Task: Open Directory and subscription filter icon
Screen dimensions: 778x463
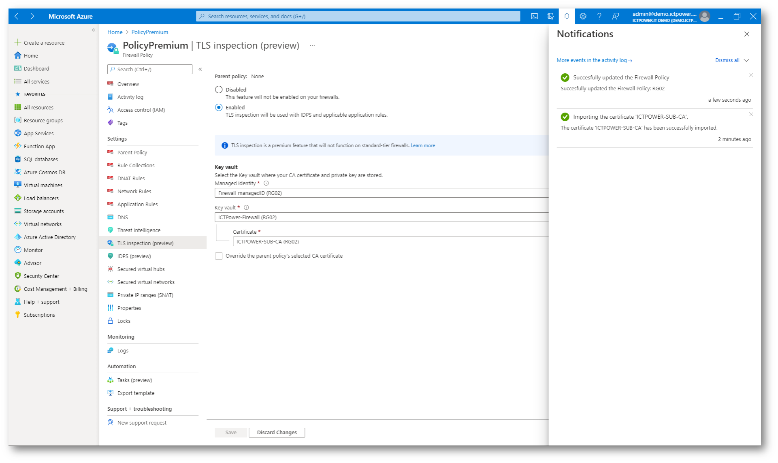Action: (x=550, y=16)
